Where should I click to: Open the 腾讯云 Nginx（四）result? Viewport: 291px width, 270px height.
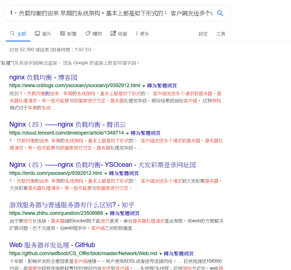coord(67,125)
